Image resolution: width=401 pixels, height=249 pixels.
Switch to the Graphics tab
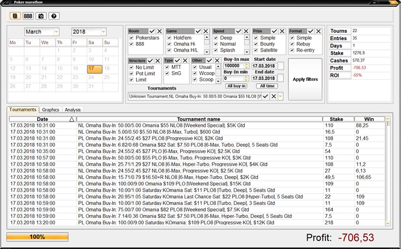[x=50, y=110]
